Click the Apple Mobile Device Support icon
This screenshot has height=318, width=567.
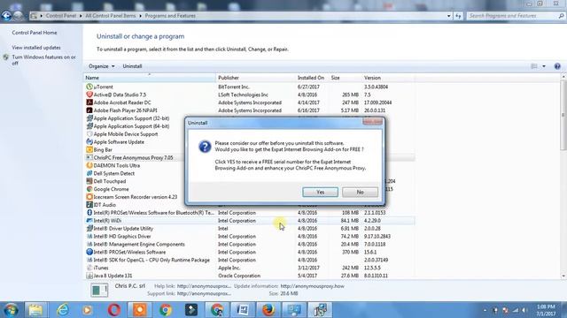click(x=89, y=134)
